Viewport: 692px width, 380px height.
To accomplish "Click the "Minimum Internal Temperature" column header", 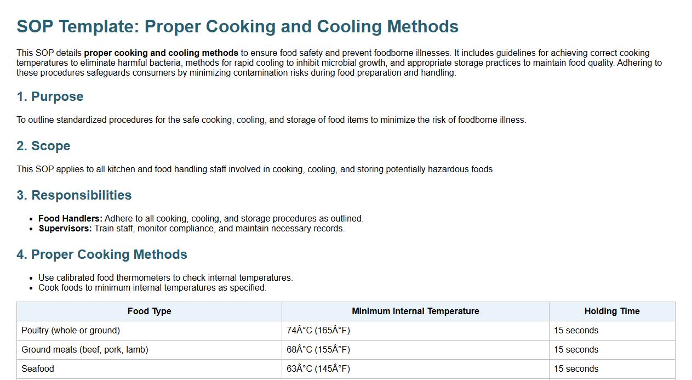I will pos(415,311).
